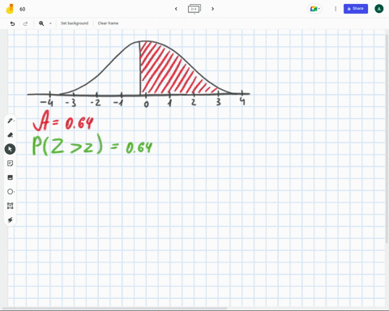Screen dimensions: 389x311
Task: Open the more options menu
Action: tap(336, 9)
